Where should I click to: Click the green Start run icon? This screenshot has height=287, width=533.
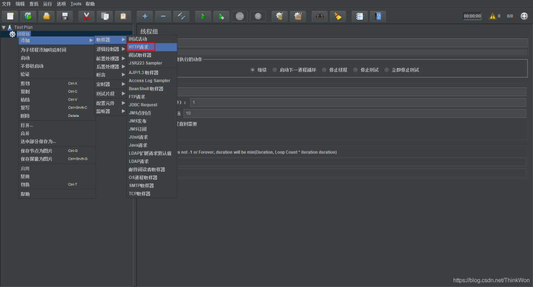[x=203, y=16]
